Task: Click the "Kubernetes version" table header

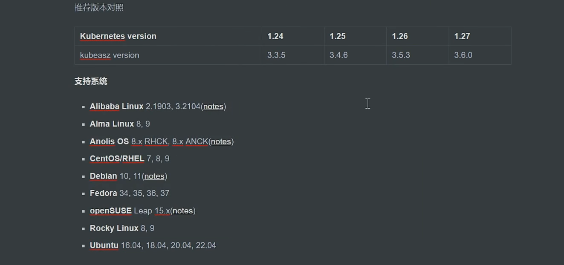Action: 118,36
